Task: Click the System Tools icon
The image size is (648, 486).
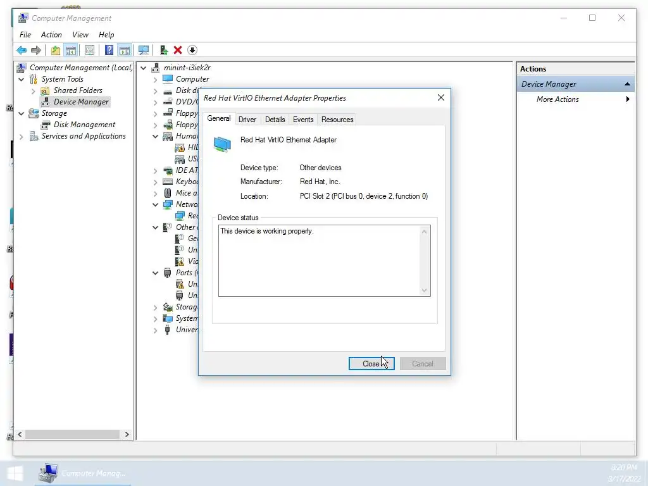Action: click(x=33, y=79)
